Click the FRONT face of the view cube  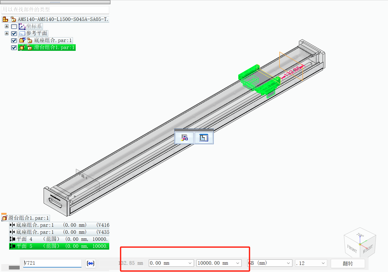click(352, 249)
